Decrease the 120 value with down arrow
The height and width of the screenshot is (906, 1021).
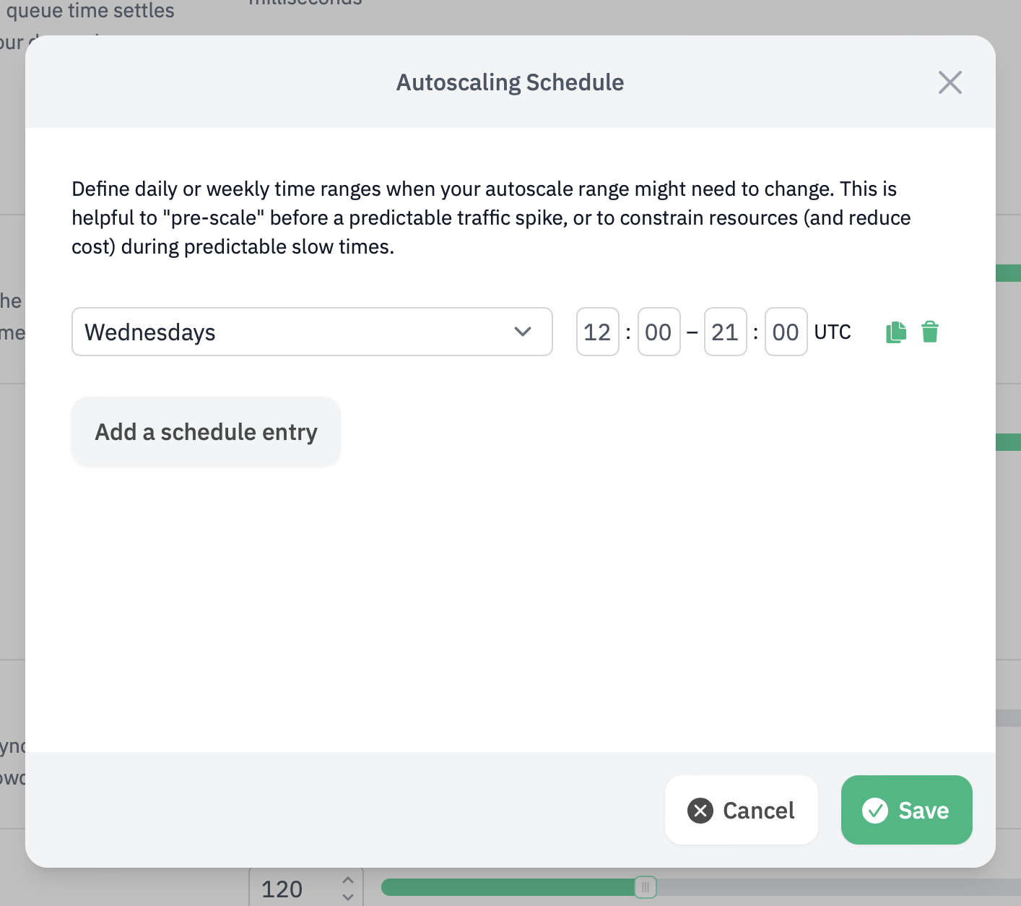(348, 897)
